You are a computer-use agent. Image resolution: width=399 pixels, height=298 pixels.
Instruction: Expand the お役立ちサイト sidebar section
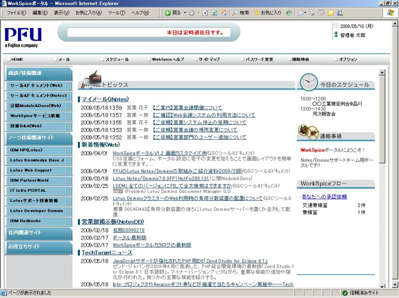[39, 247]
